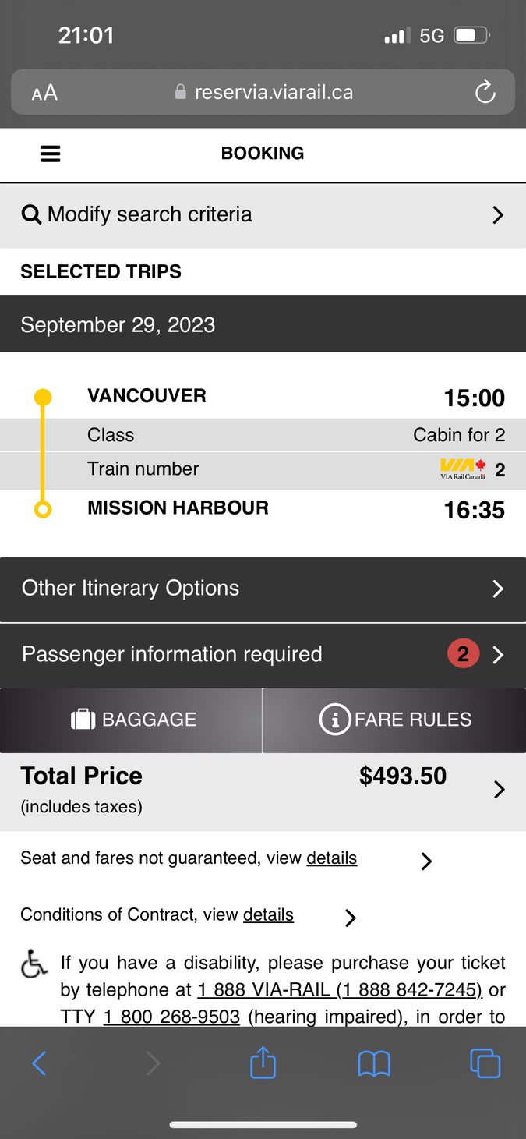Tap the Safari share icon
Viewport: 526px width, 1139px height.
click(263, 1063)
